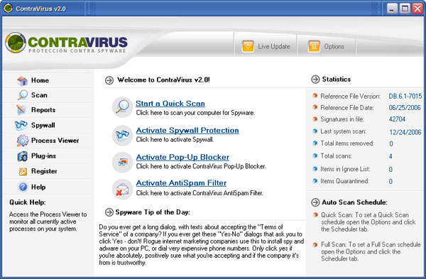
Task: Click the Home house icon in sidebar
Action: pyautogui.click(x=22, y=80)
